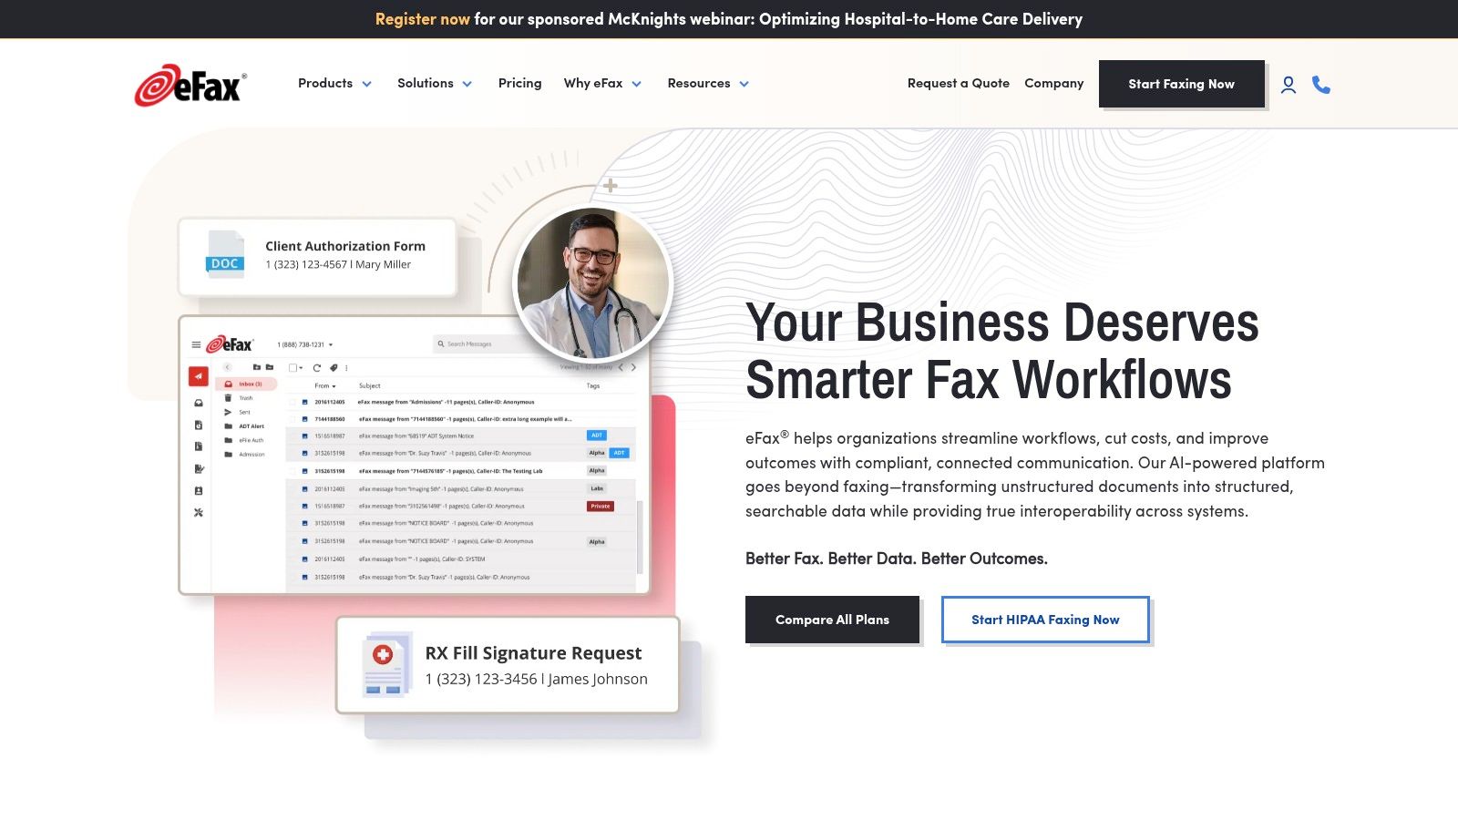This screenshot has width=1458, height=820.
Task: Click the NOTICE BOARD message with Alpha tag
Action: pyautogui.click(x=462, y=541)
